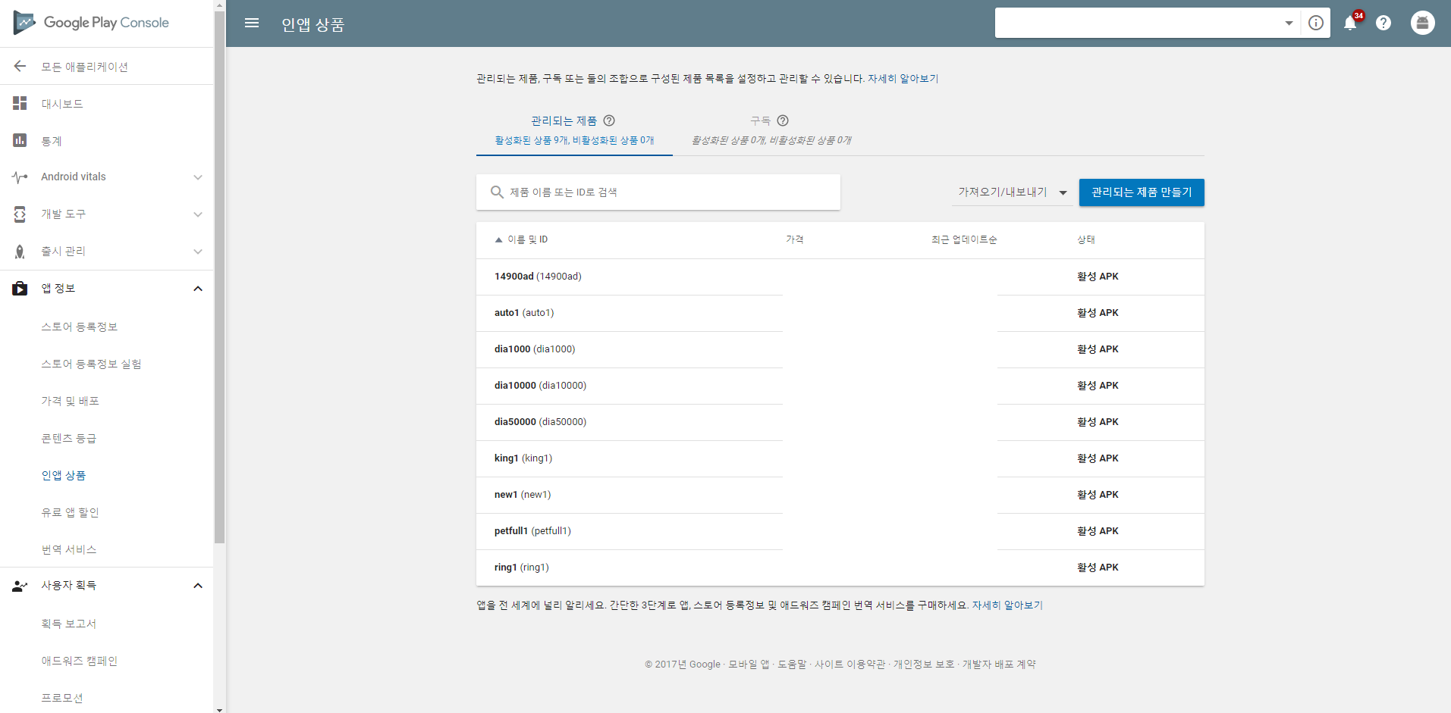Click the development tools icon
This screenshot has height=713, width=1451.
pyautogui.click(x=20, y=214)
